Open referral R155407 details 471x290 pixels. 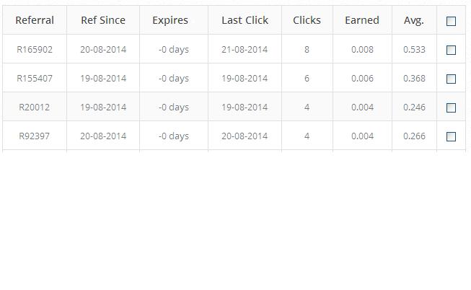click(x=35, y=78)
